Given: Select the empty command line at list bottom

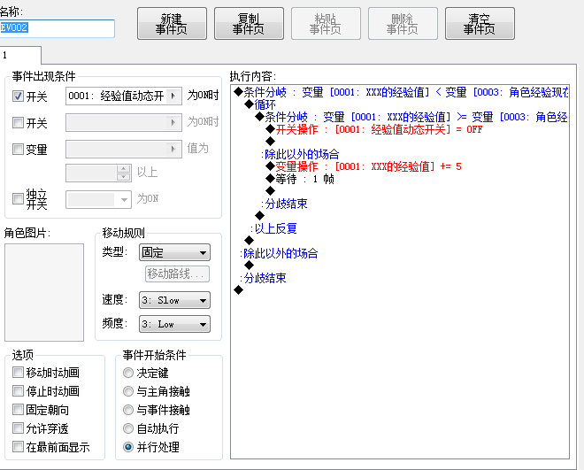Looking at the screenshot, I should click(238, 290).
